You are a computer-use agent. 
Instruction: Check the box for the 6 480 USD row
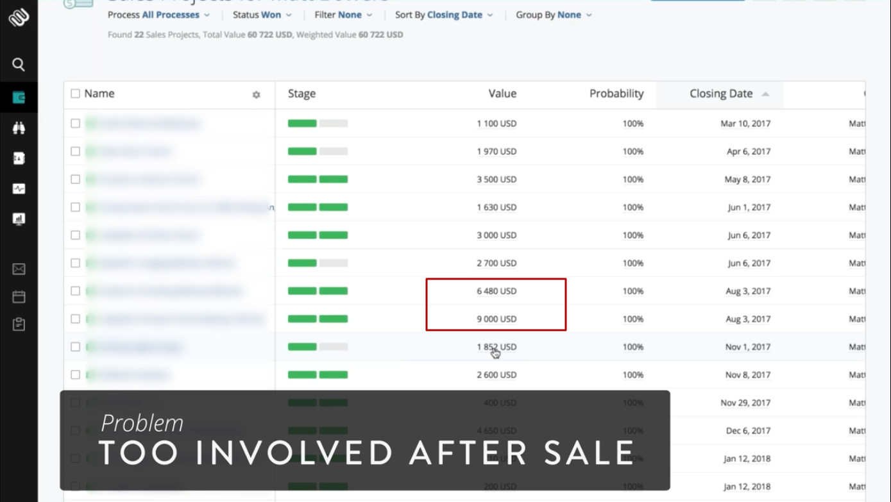[76, 291]
